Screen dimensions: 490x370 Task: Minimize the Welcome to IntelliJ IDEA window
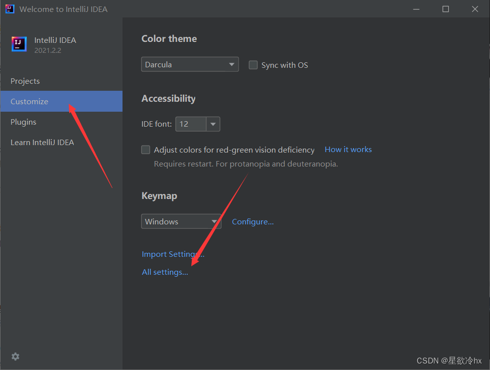[416, 9]
